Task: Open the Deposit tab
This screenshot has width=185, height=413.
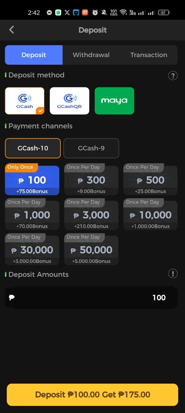Action: 34,55
